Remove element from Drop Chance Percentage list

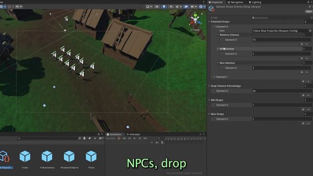[309, 95]
